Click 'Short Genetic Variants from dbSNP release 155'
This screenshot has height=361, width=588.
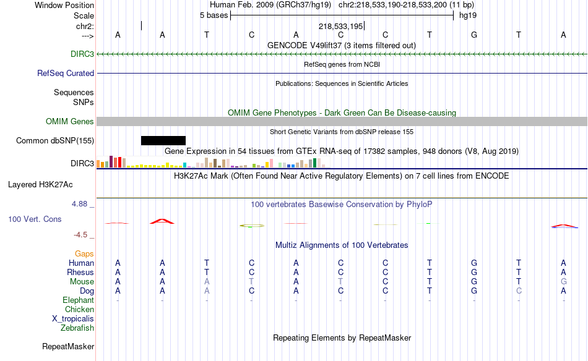pyautogui.click(x=342, y=132)
